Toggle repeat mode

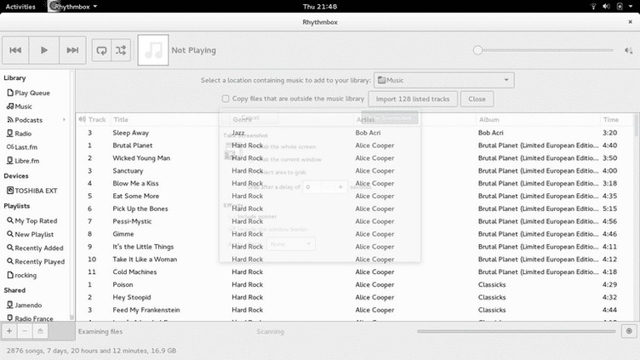101,50
